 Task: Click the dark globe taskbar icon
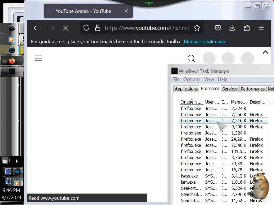click(12, 50)
